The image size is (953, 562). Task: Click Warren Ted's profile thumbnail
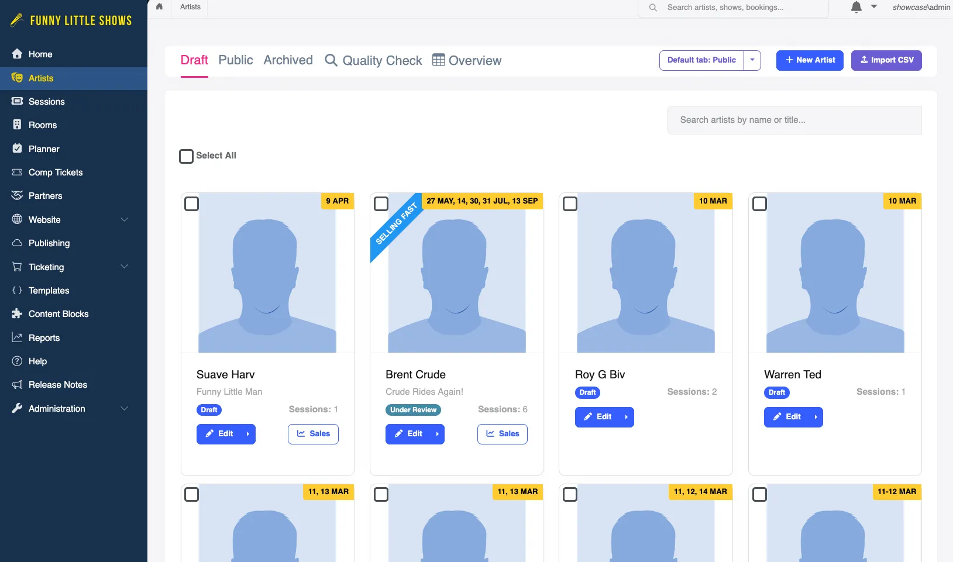835,273
